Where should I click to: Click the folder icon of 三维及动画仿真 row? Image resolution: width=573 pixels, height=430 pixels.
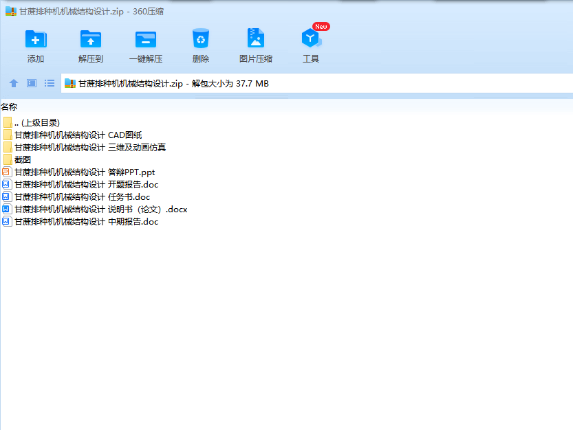[x=8, y=148]
